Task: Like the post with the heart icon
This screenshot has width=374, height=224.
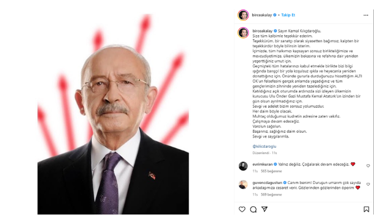Action: [x=242, y=209]
